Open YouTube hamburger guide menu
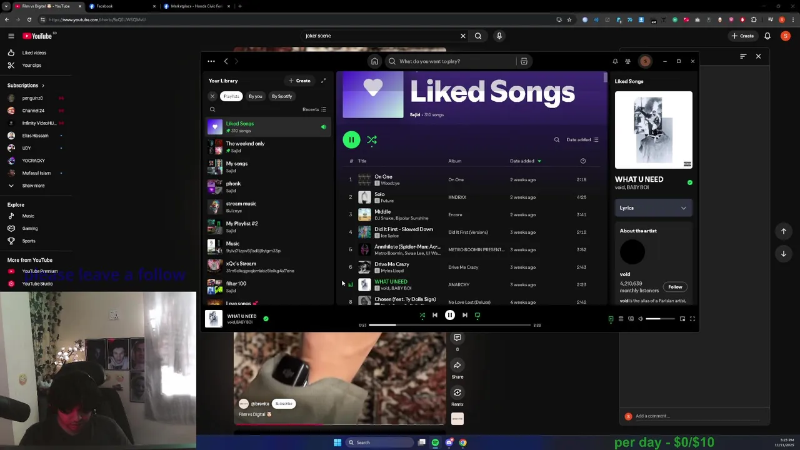 coord(11,36)
